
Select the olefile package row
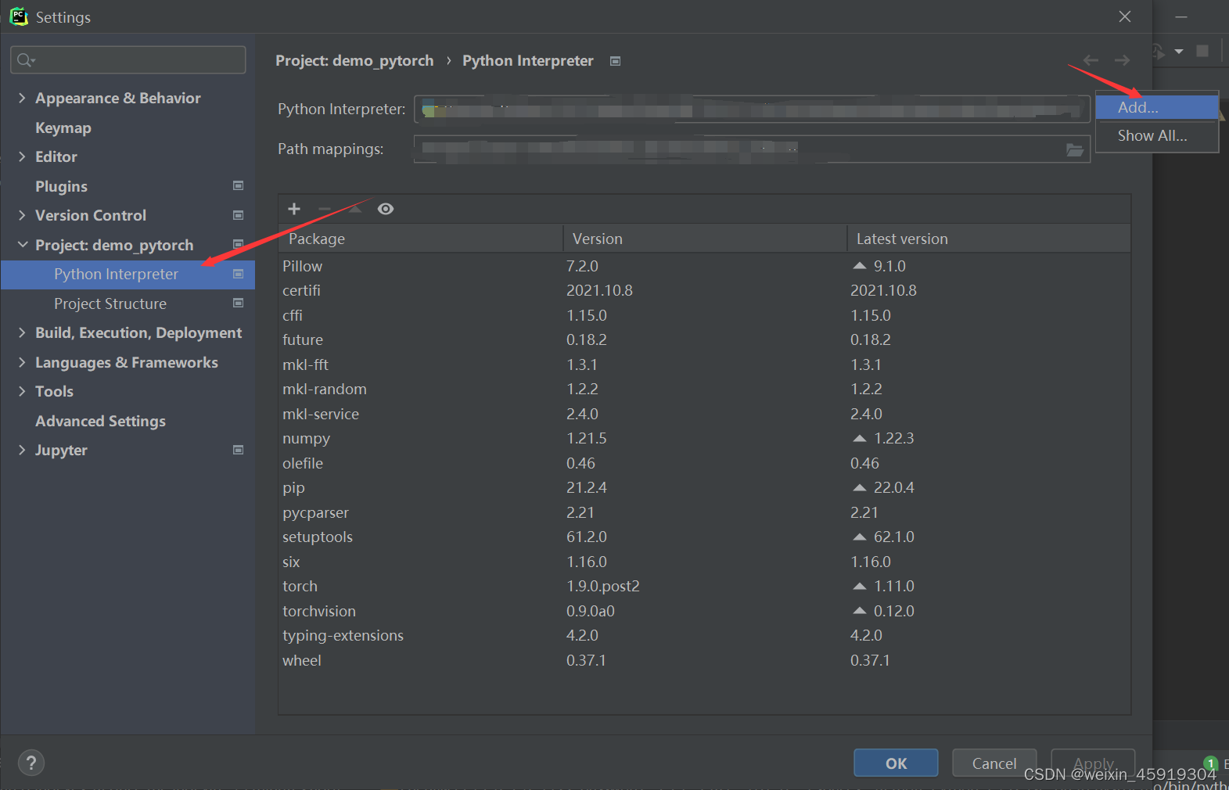705,463
